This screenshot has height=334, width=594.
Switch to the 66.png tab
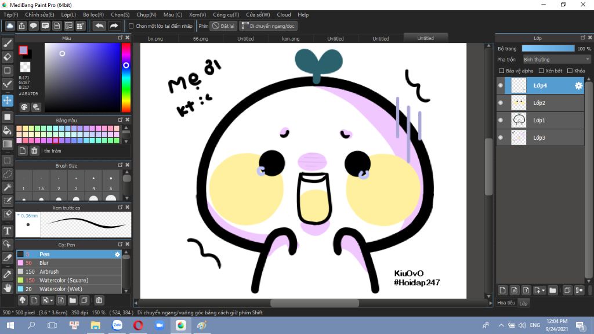200,39
